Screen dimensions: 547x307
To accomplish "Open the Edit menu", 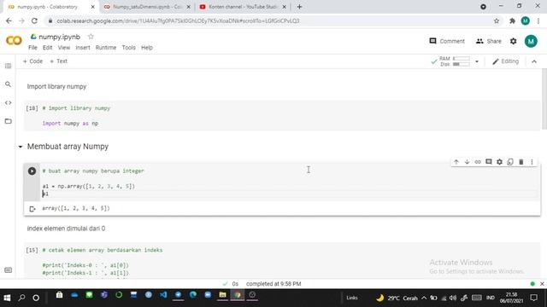I will (x=48, y=48).
